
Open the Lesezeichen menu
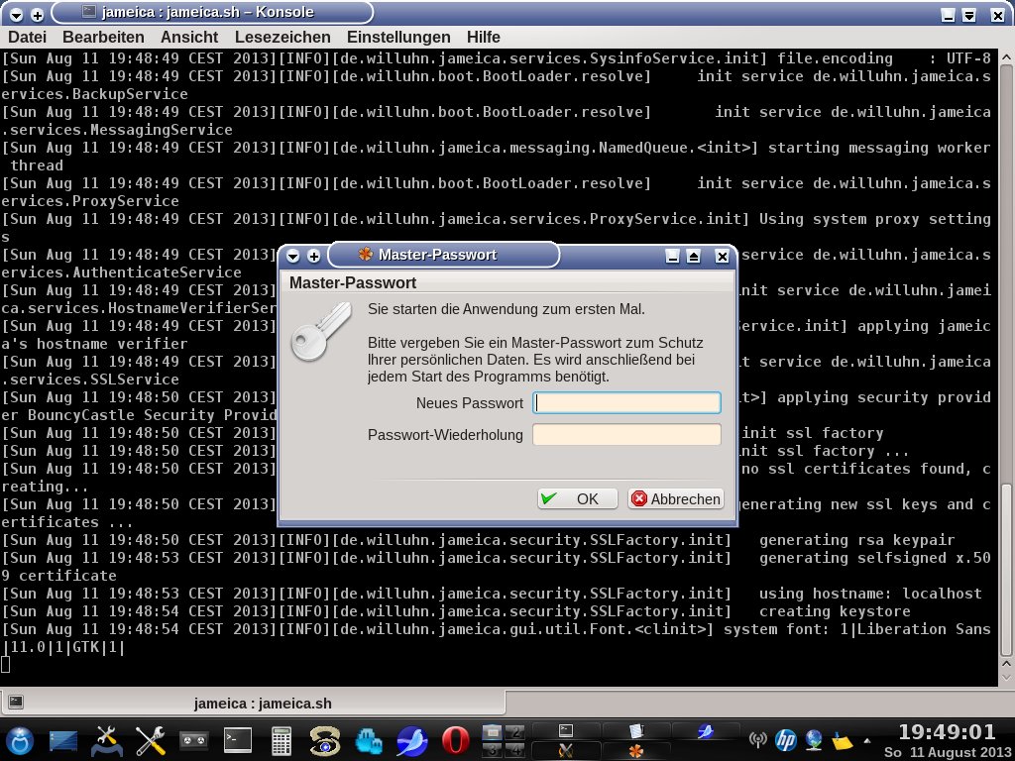[282, 37]
